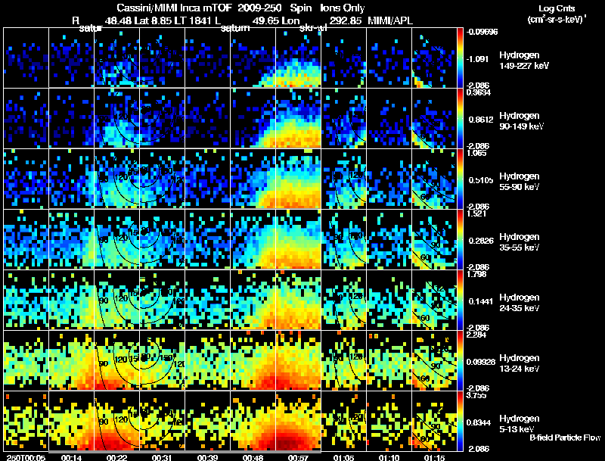Click the 00:14 time label
Image resolution: width=605 pixels, height=461 pixels.
[71, 457]
